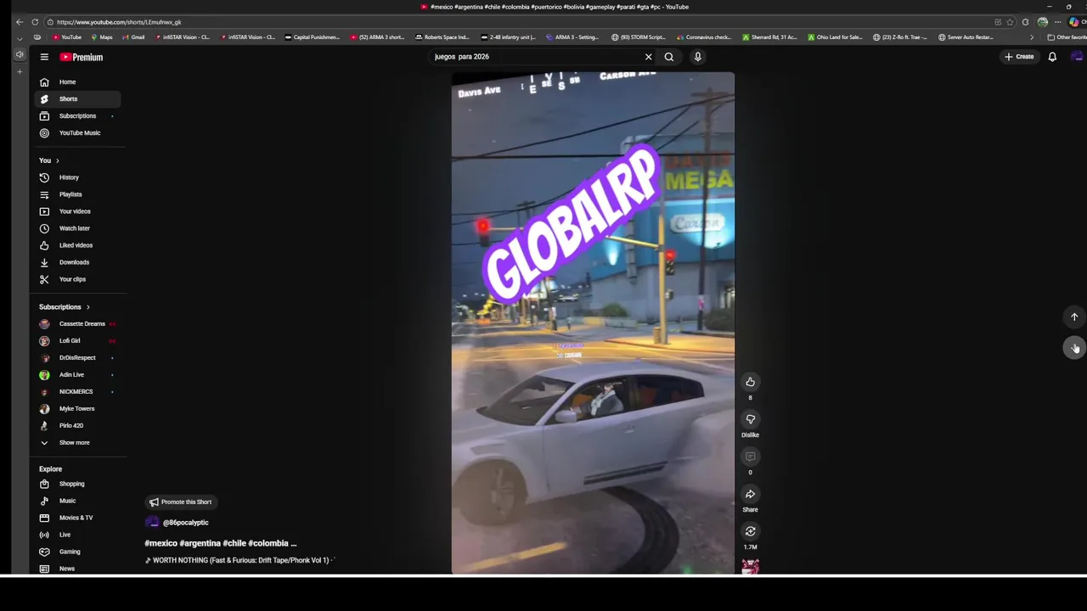Viewport: 1087px width, 611px height.
Task: Expand Show more subscriptions
Action: (x=77, y=443)
